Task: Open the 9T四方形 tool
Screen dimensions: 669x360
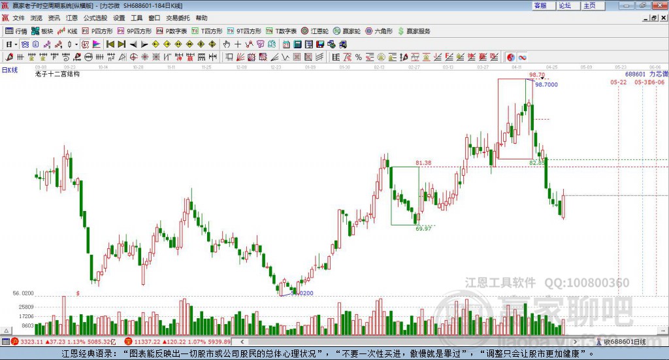Action: pos(244,31)
